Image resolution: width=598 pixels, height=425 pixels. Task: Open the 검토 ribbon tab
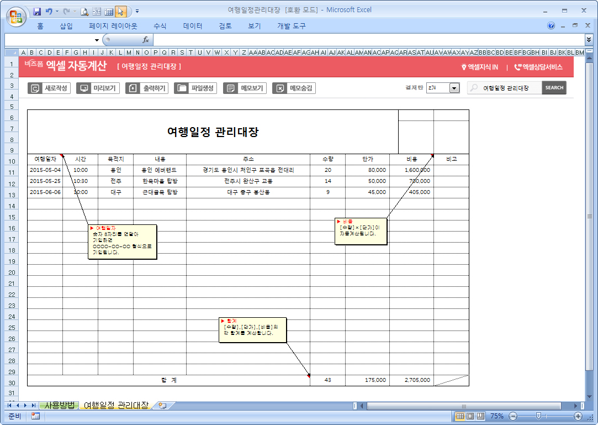(225, 26)
